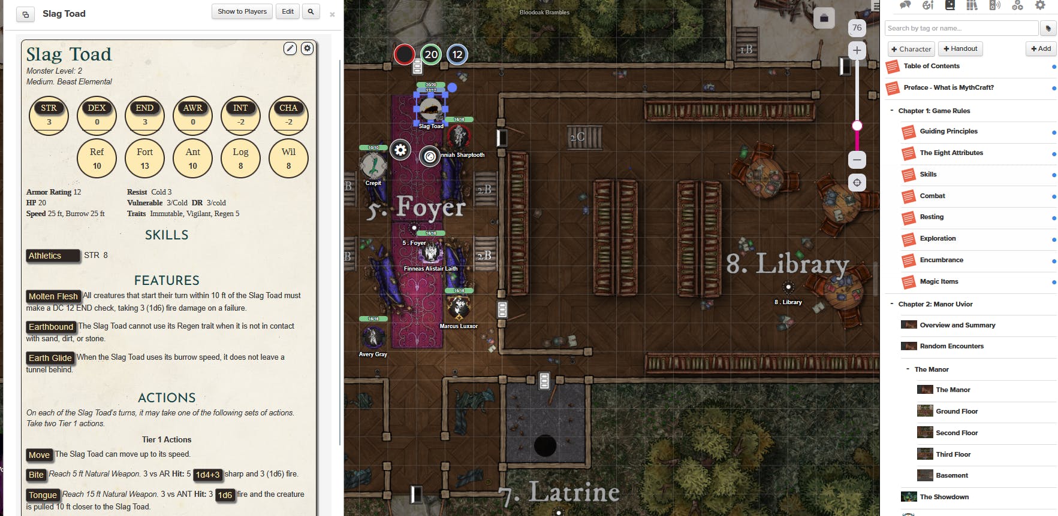Open the character sheet gear settings

point(307,48)
